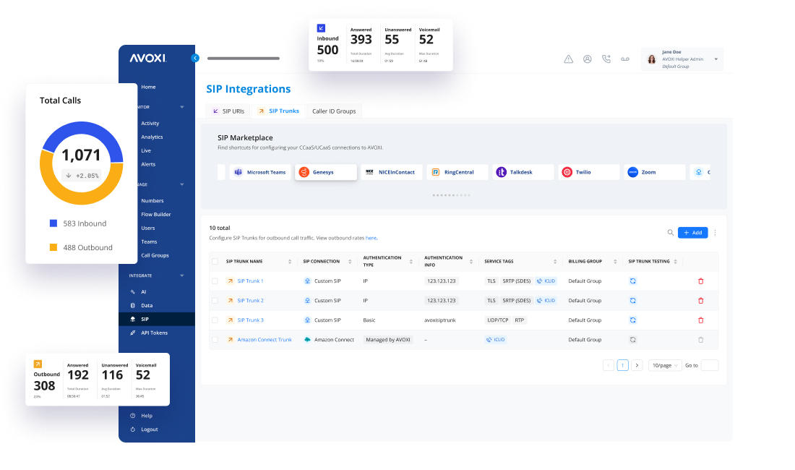This screenshot has width=795, height=470.
Task: Open the three-dot more options menu
Action: (715, 233)
